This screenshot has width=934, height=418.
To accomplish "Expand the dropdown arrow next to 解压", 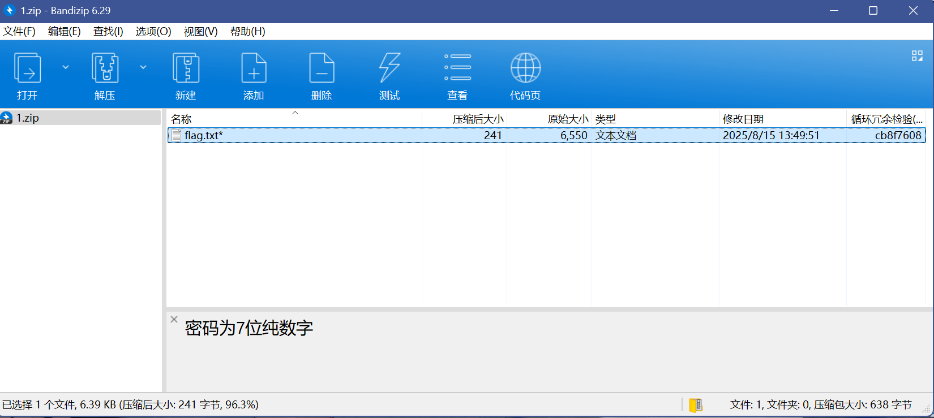I will pos(143,67).
